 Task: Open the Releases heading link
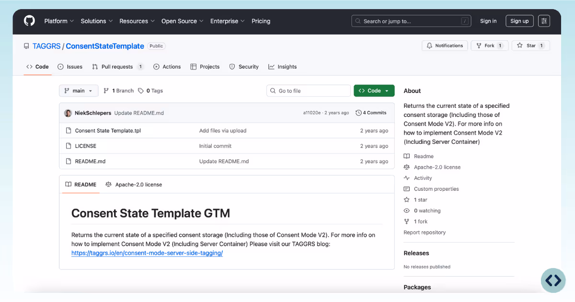click(416, 253)
